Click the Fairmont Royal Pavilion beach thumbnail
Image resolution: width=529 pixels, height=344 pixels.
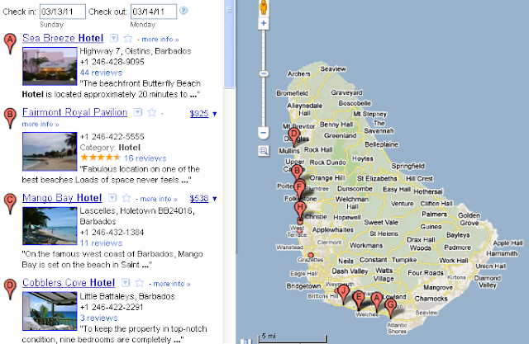point(50,152)
